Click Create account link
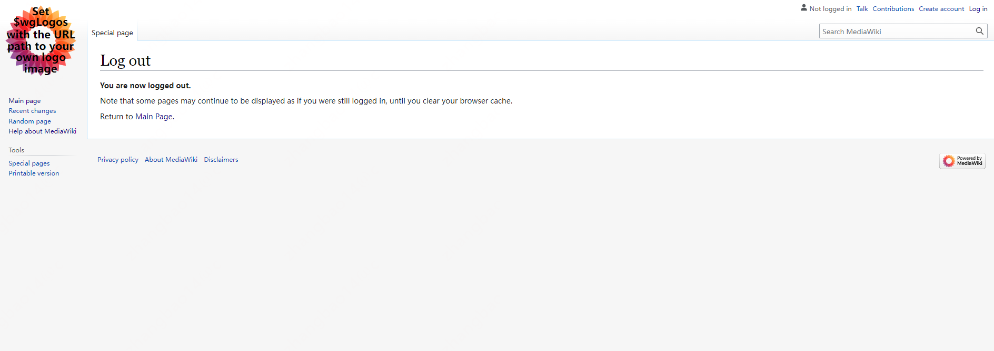The height and width of the screenshot is (351, 994). point(941,9)
